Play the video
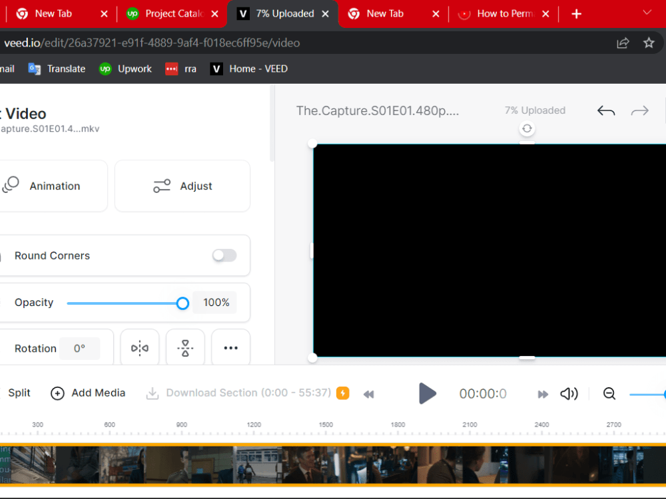The image size is (666, 499). (x=428, y=393)
